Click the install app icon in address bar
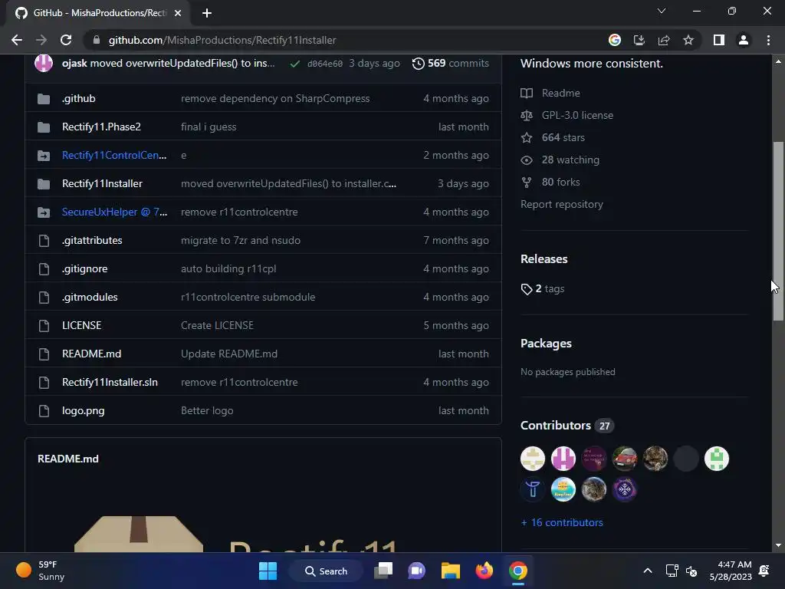Screen dimensions: 785x589 coord(639,40)
